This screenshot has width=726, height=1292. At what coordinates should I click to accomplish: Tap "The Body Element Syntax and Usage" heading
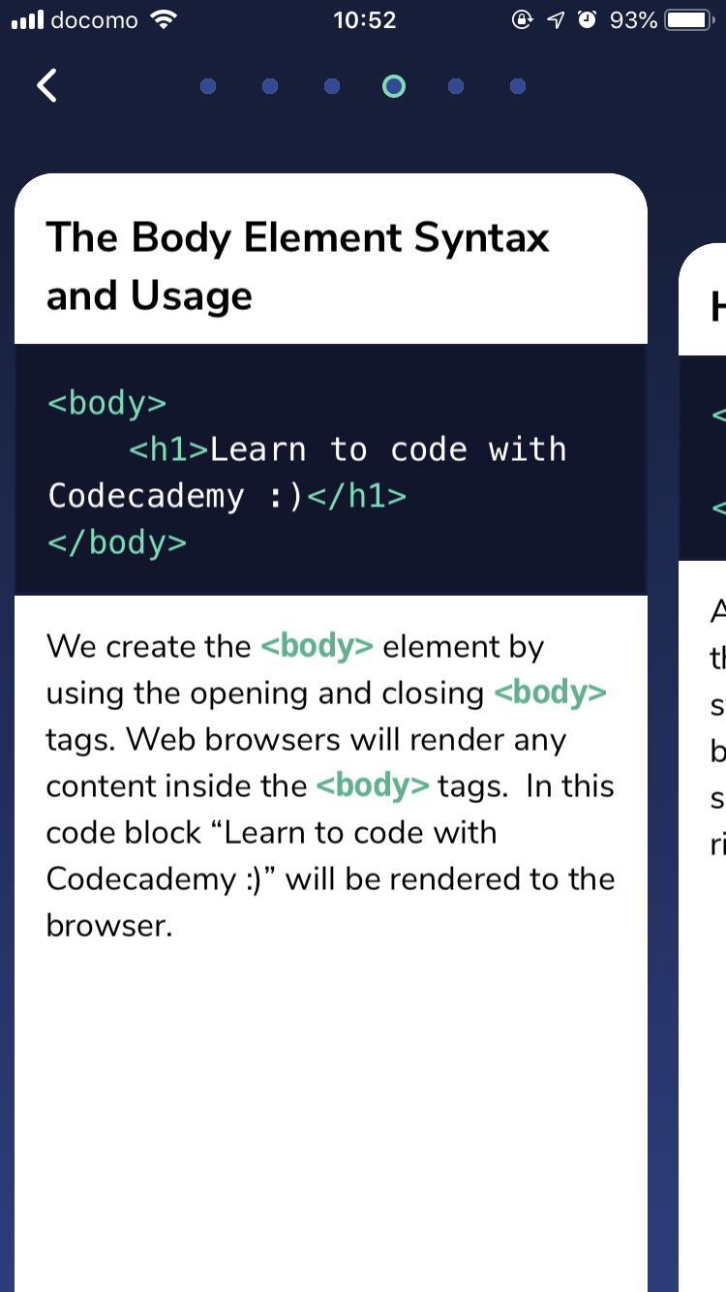(298, 266)
